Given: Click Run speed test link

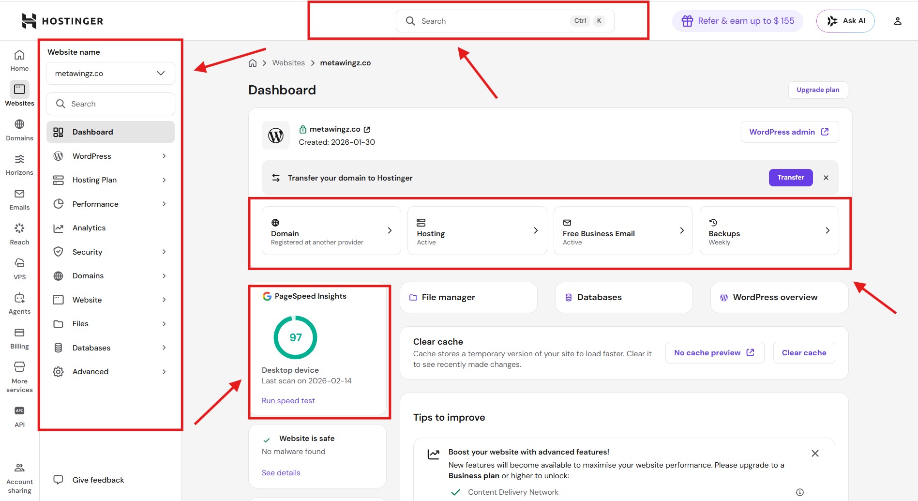Looking at the screenshot, I should (288, 401).
